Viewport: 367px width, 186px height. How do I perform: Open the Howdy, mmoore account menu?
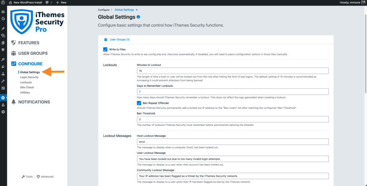point(353,3)
